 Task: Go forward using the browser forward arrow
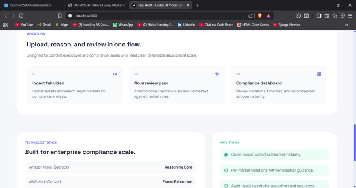(13, 15)
